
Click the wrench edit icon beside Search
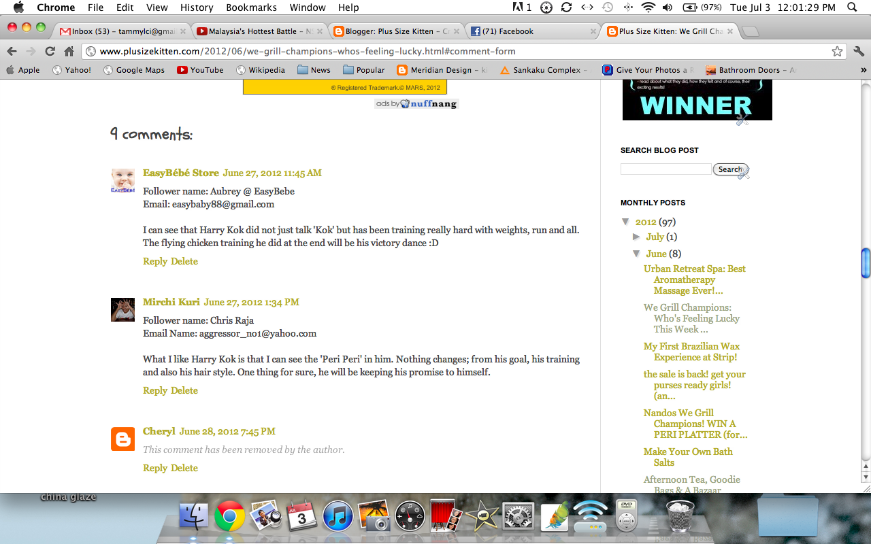pos(743,173)
